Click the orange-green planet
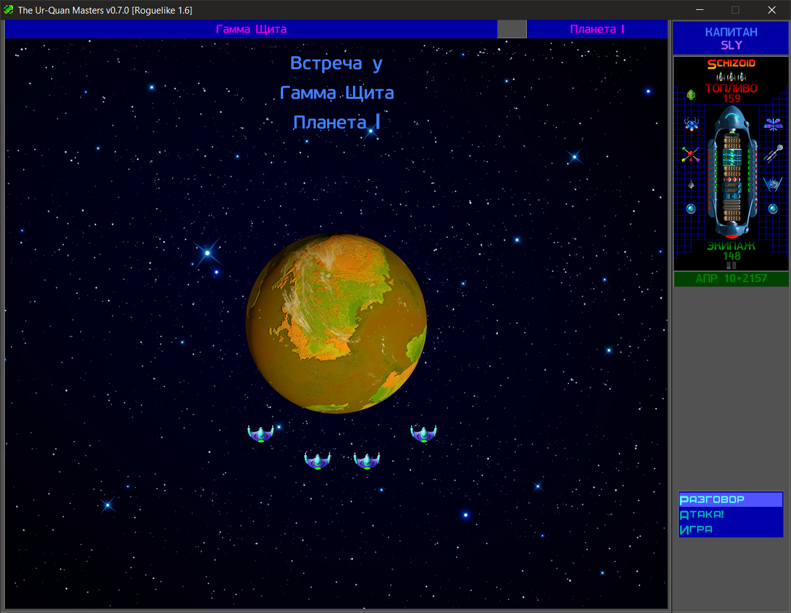This screenshot has width=791, height=613. point(336,323)
